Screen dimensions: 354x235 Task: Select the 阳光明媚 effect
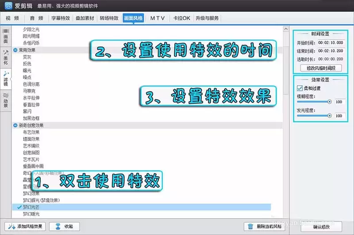tap(31, 36)
